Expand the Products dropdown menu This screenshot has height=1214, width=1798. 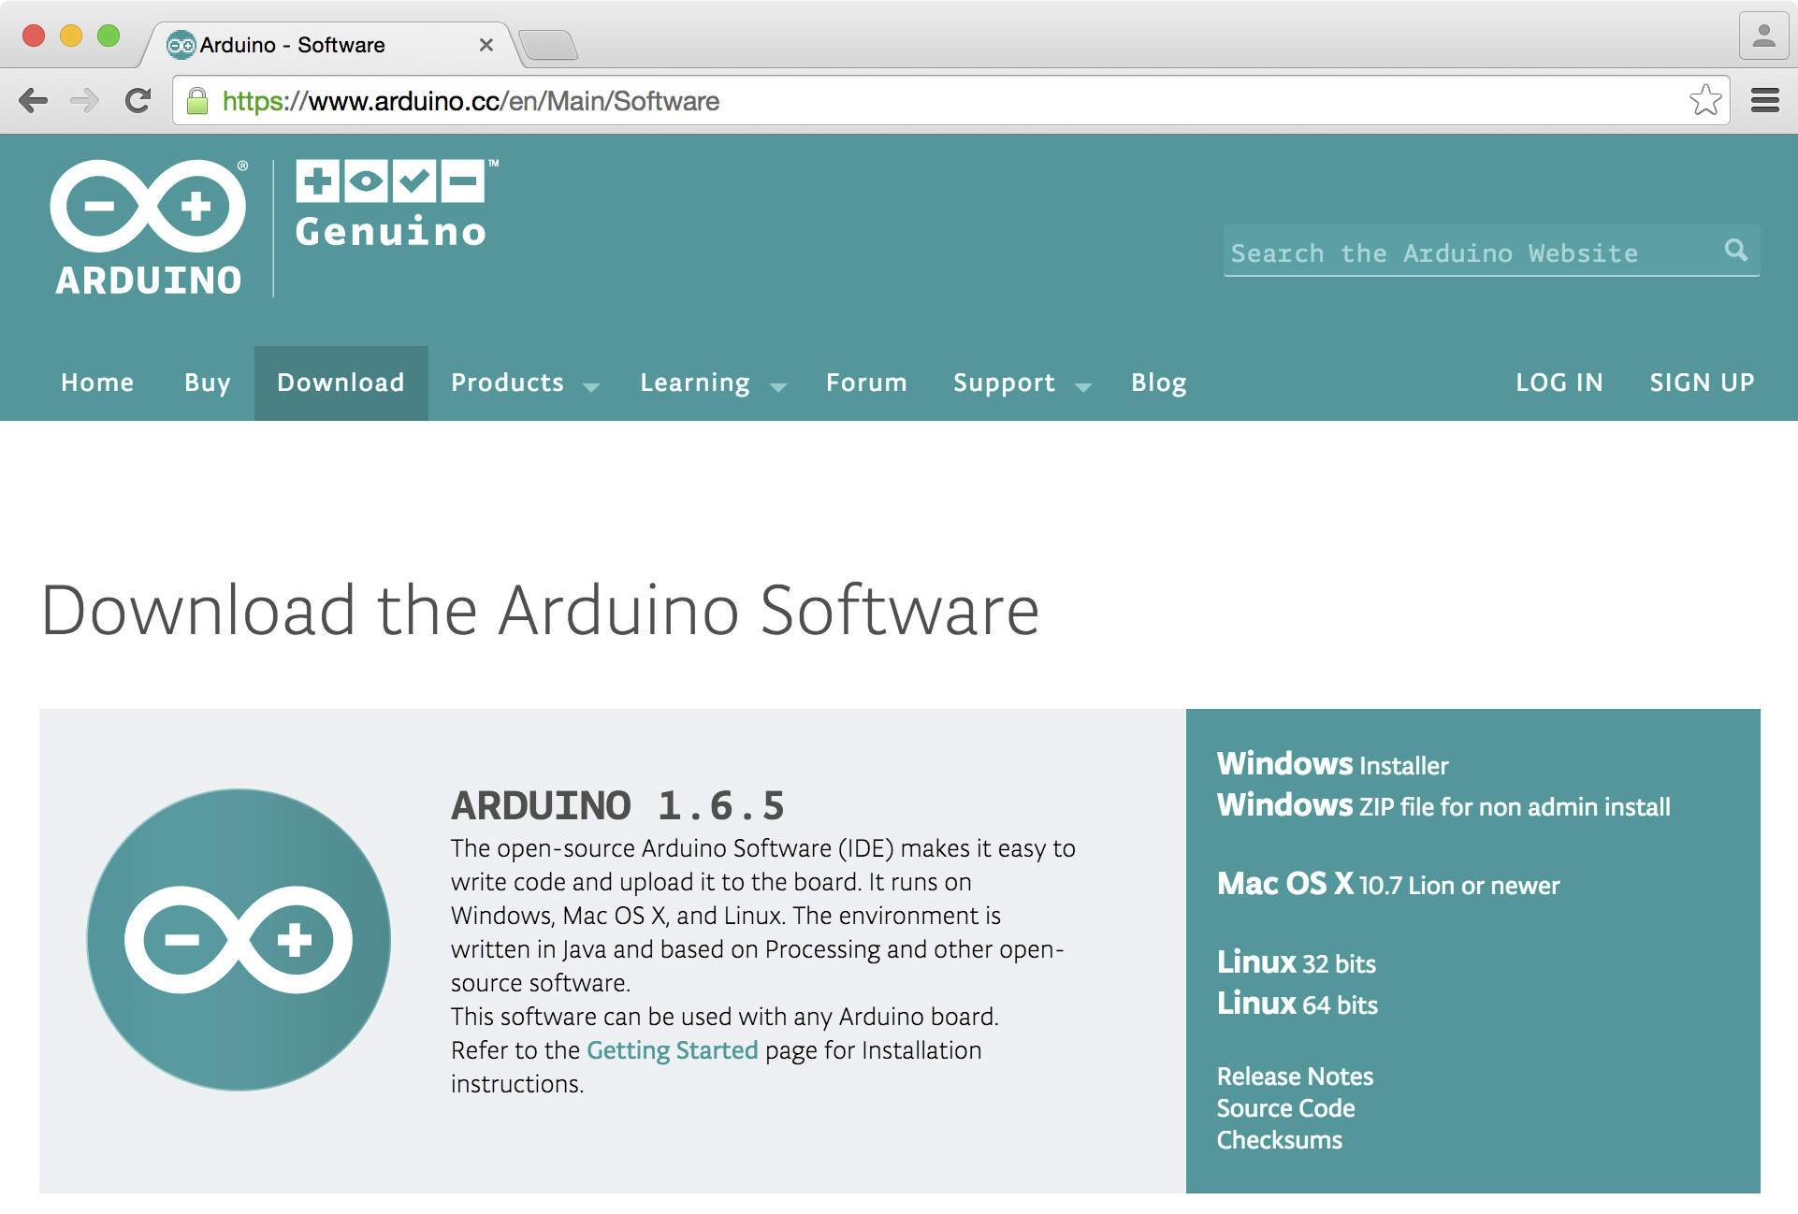[x=525, y=383]
